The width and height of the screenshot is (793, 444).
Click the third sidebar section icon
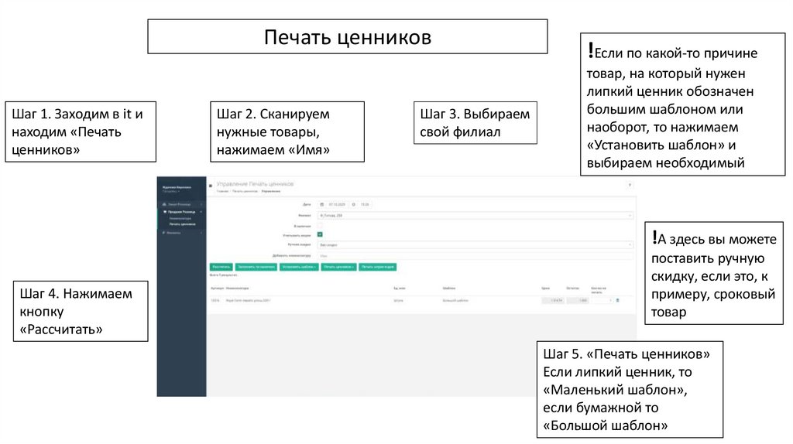pos(164,232)
